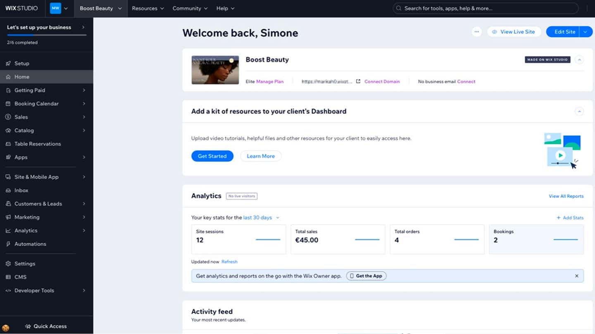Image resolution: width=595 pixels, height=334 pixels.
Task: Dismiss the Wix Owner app banner
Action: (576, 276)
